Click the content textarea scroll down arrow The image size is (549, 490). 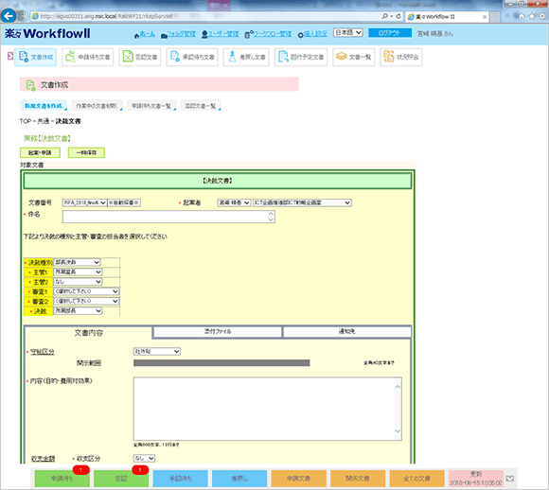click(398, 430)
